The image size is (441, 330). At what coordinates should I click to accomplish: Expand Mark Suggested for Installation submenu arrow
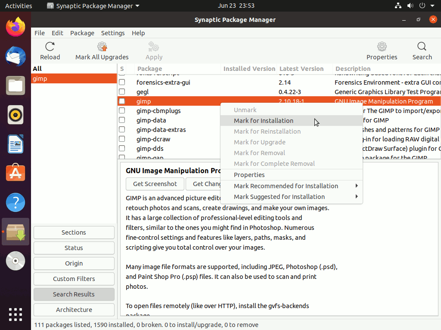[356, 196]
